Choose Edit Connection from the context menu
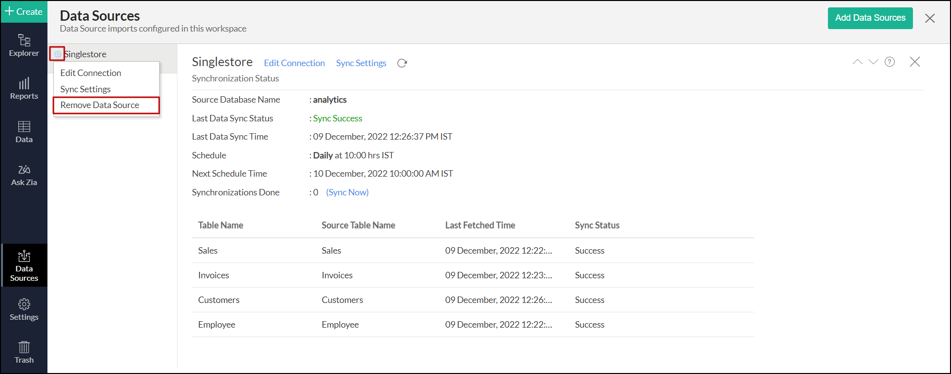951x374 pixels. tap(90, 73)
